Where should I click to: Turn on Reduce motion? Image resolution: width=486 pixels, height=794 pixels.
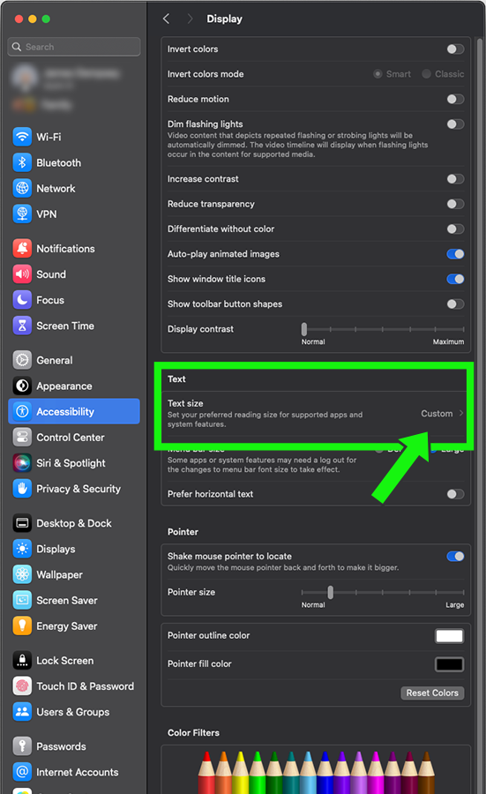pyautogui.click(x=455, y=99)
